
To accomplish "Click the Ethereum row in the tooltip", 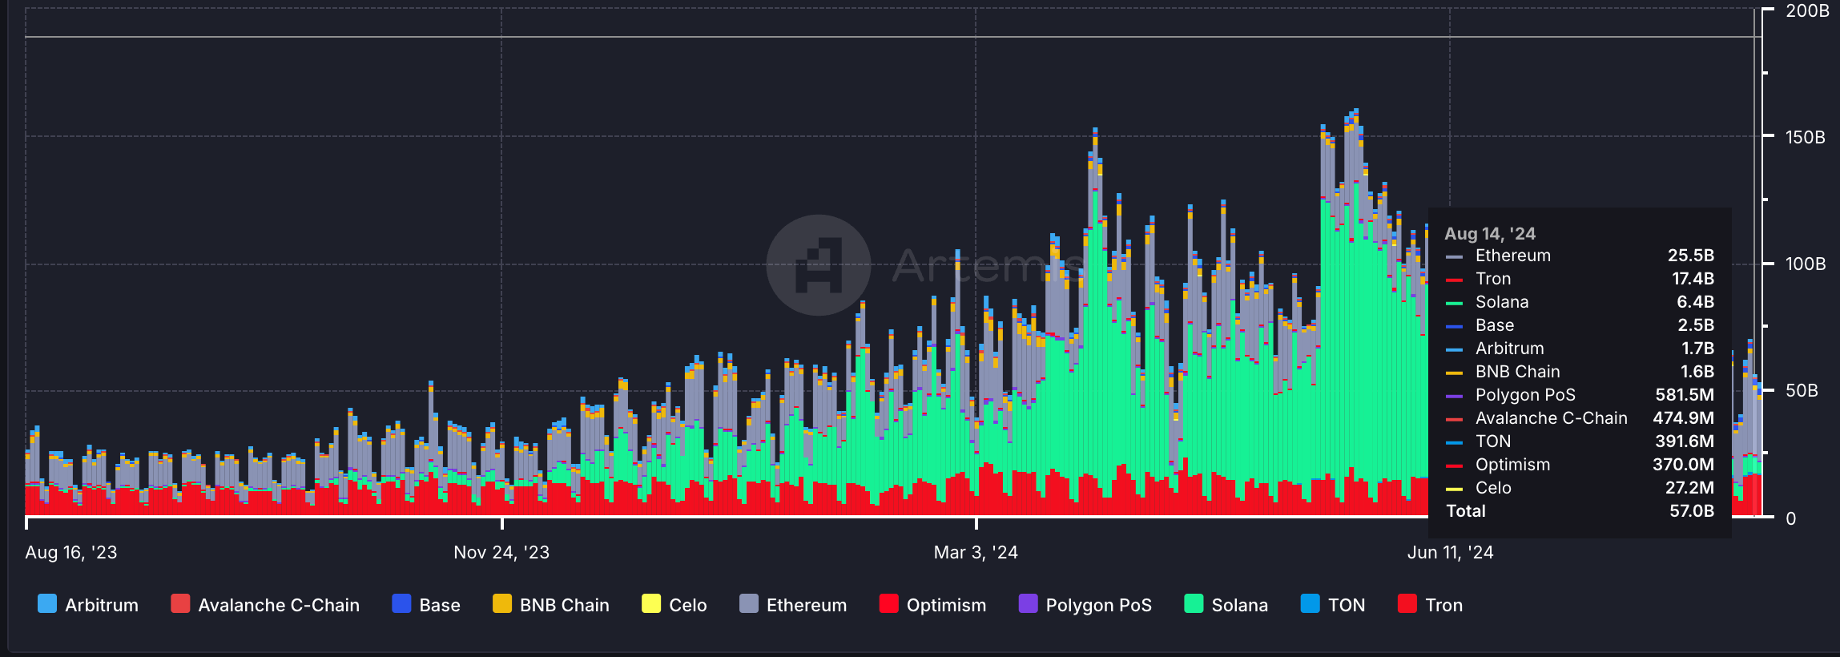I will tap(1578, 256).
